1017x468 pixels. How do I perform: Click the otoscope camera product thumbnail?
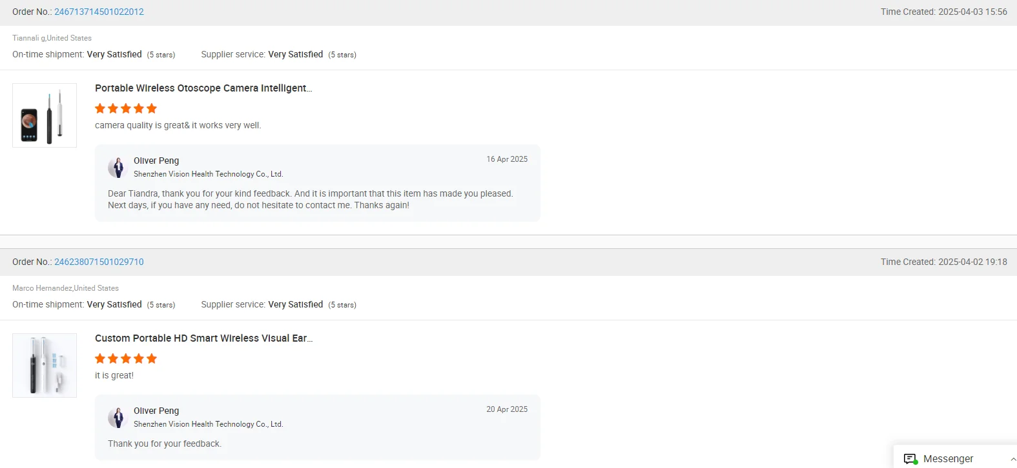(x=45, y=115)
